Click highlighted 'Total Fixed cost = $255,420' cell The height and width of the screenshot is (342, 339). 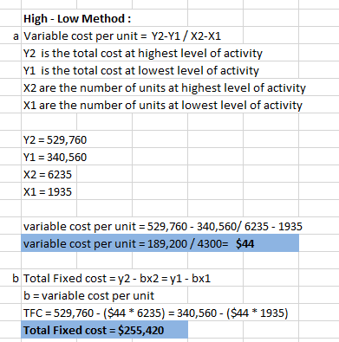click(104, 330)
